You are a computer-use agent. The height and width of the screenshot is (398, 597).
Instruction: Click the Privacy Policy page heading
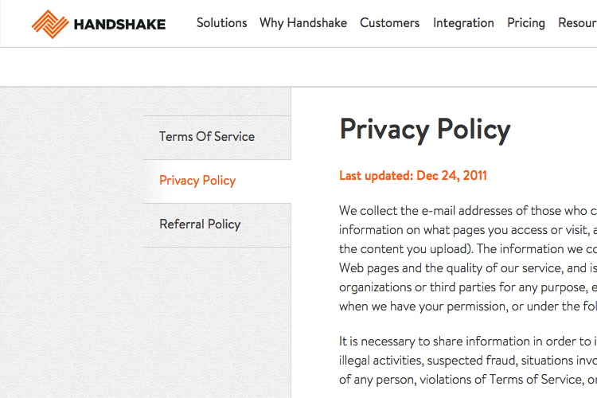pos(425,130)
